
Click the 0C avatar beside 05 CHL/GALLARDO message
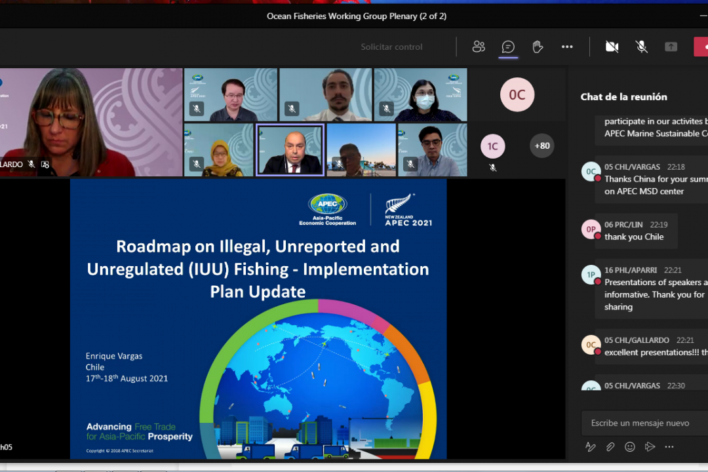pos(591,345)
